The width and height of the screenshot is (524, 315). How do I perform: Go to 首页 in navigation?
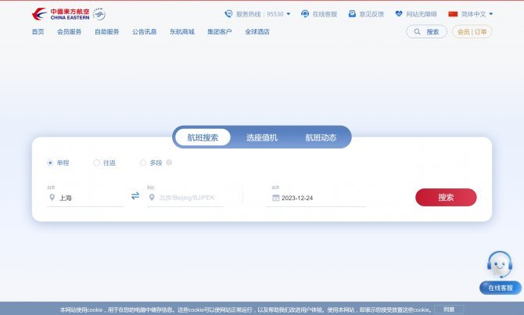[x=38, y=32]
